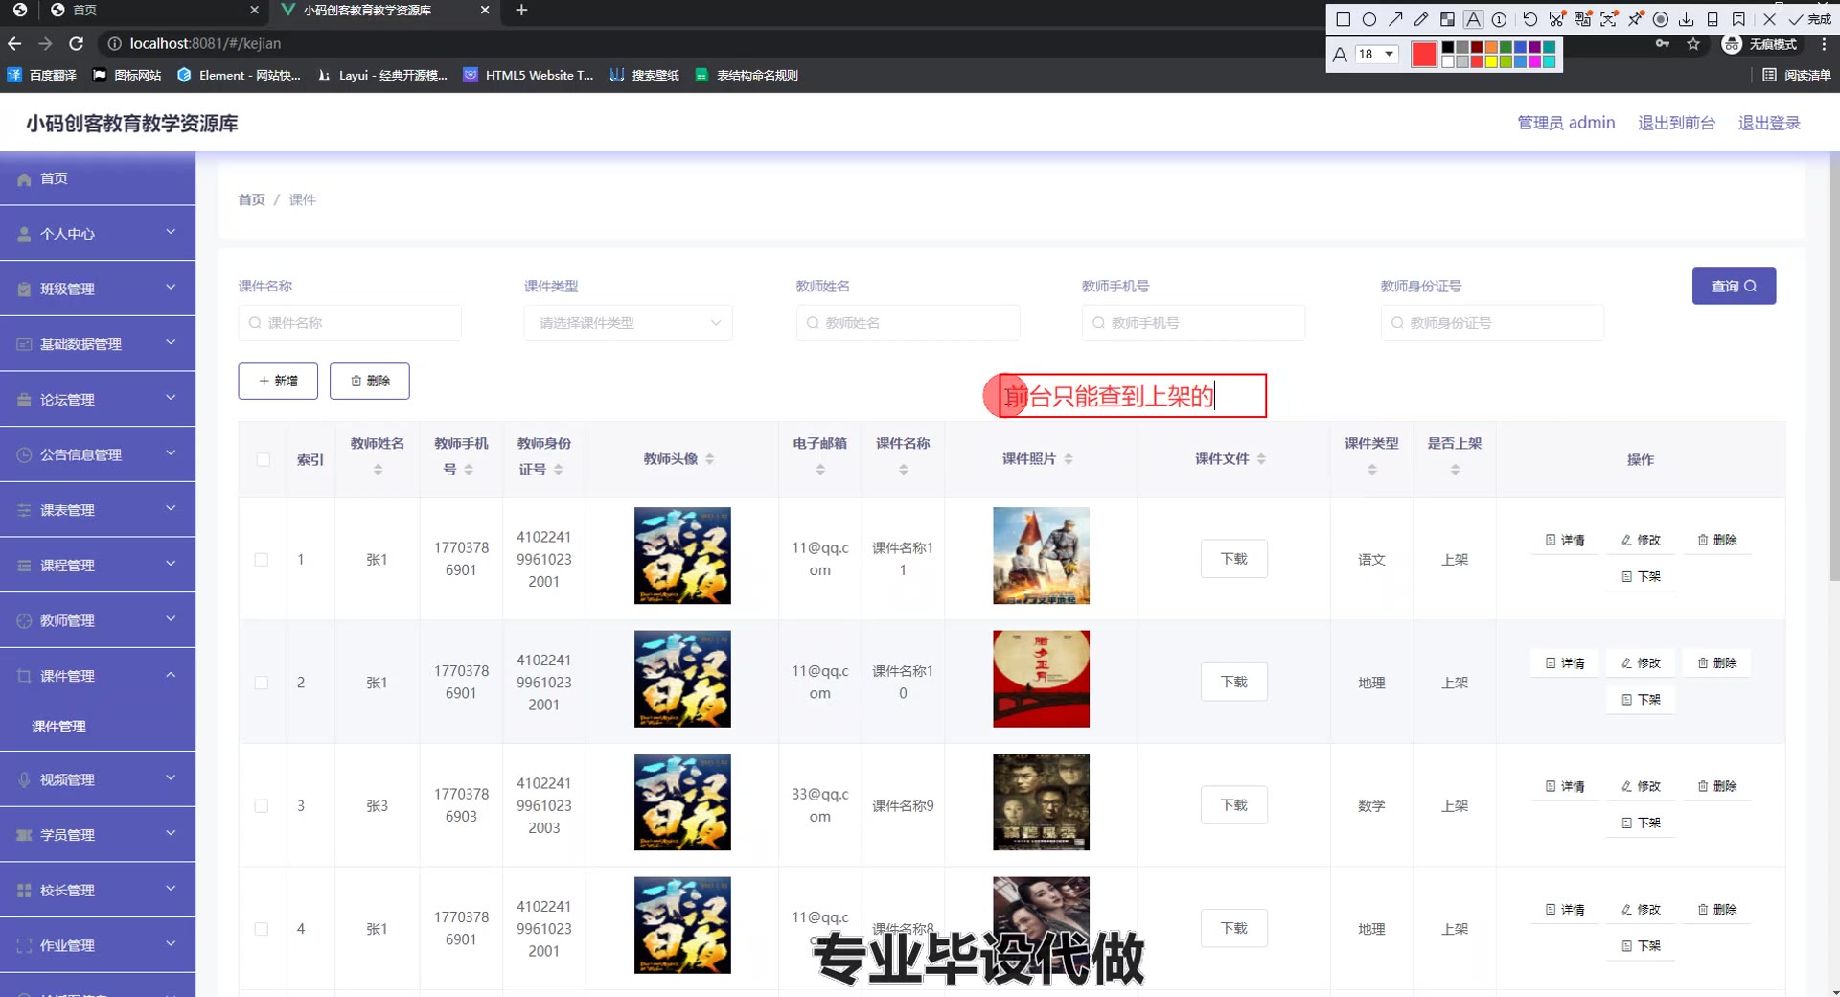Open the font size 18 dropdown
Image resolution: width=1840 pixels, height=997 pixels.
tap(1376, 54)
